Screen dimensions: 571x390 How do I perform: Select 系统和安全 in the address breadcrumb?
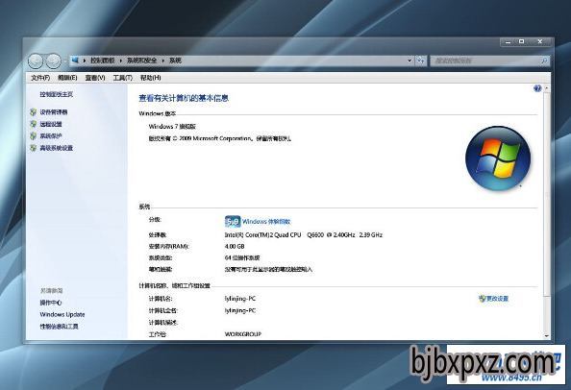141,61
